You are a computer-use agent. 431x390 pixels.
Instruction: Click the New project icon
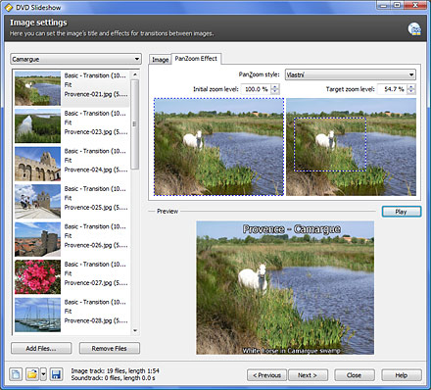[x=16, y=374]
